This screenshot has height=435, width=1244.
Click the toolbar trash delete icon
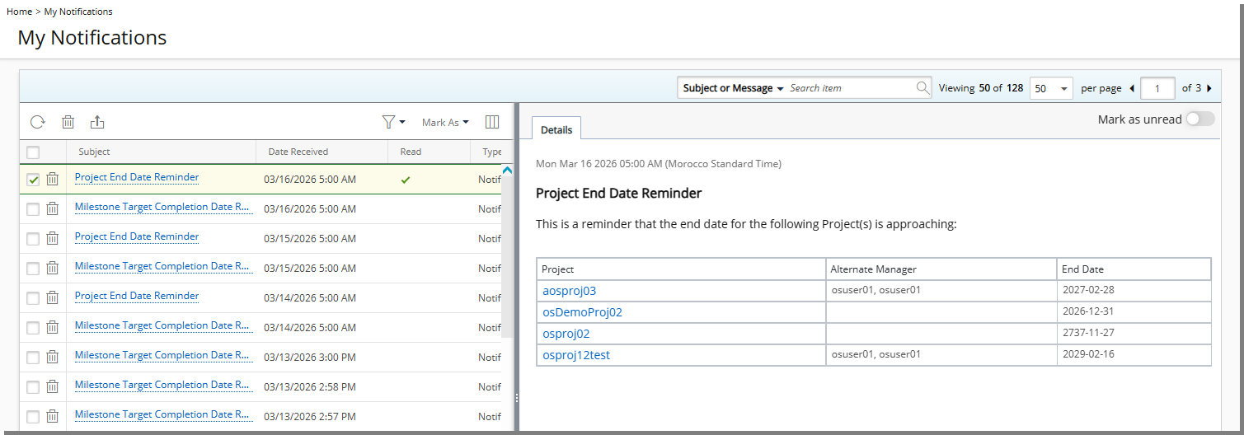pos(68,122)
